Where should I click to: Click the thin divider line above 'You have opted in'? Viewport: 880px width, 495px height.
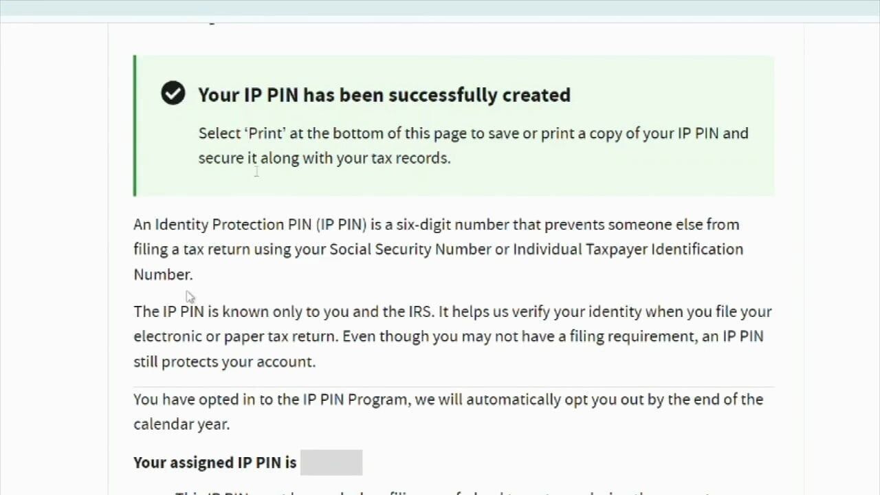(x=454, y=387)
